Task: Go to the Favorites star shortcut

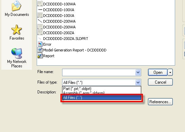Action: [x=17, y=32]
